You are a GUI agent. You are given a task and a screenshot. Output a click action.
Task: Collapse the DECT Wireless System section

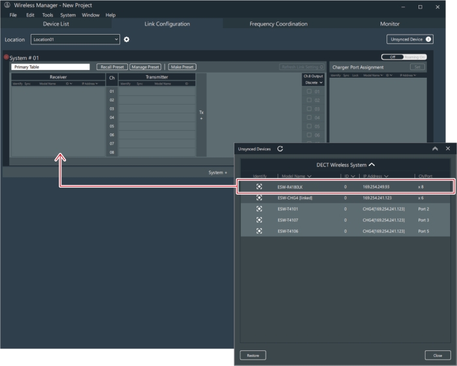372,165
